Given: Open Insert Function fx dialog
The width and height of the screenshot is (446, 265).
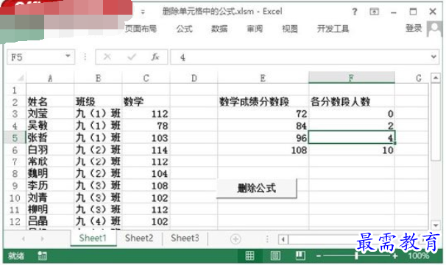Looking at the screenshot, I should (x=155, y=57).
